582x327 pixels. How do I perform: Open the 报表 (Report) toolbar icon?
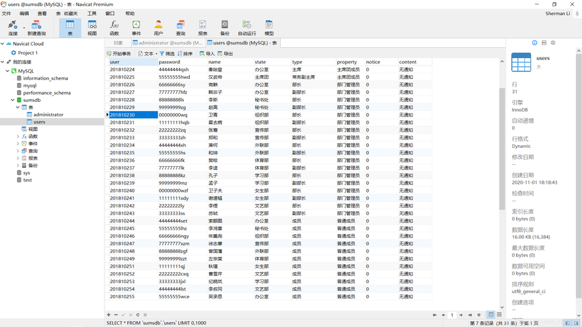[203, 28]
